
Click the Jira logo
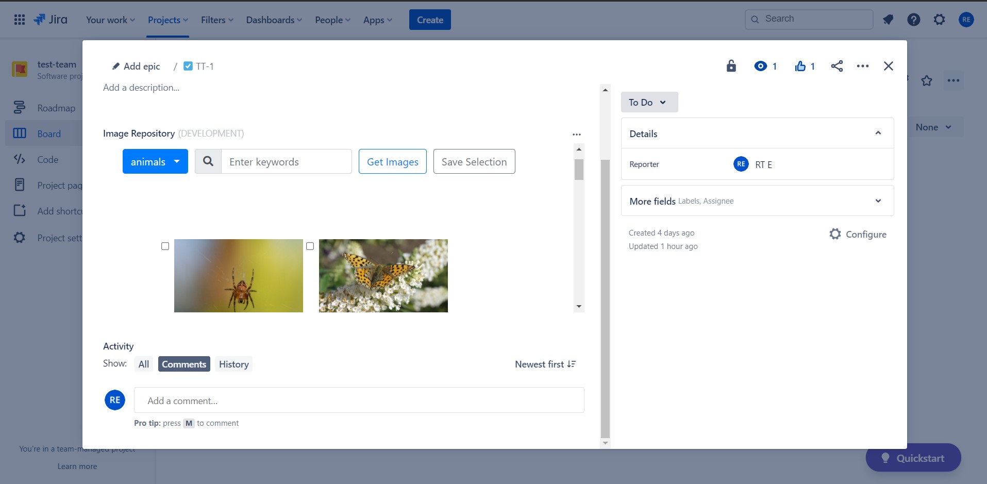(51, 20)
